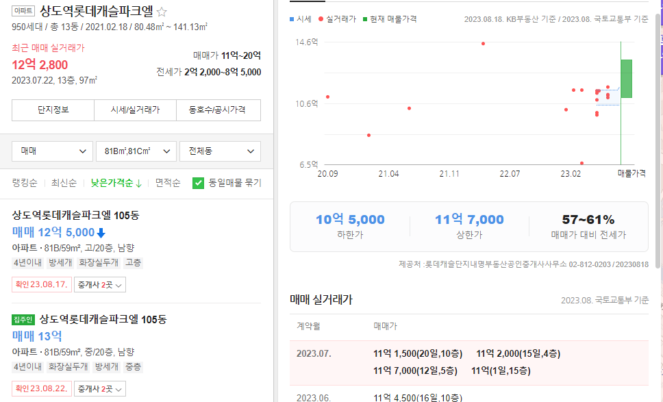The height and width of the screenshot is (402, 663).
Task: Uncheck the 동일매물 묶기 checkbox
Action: [199, 184]
